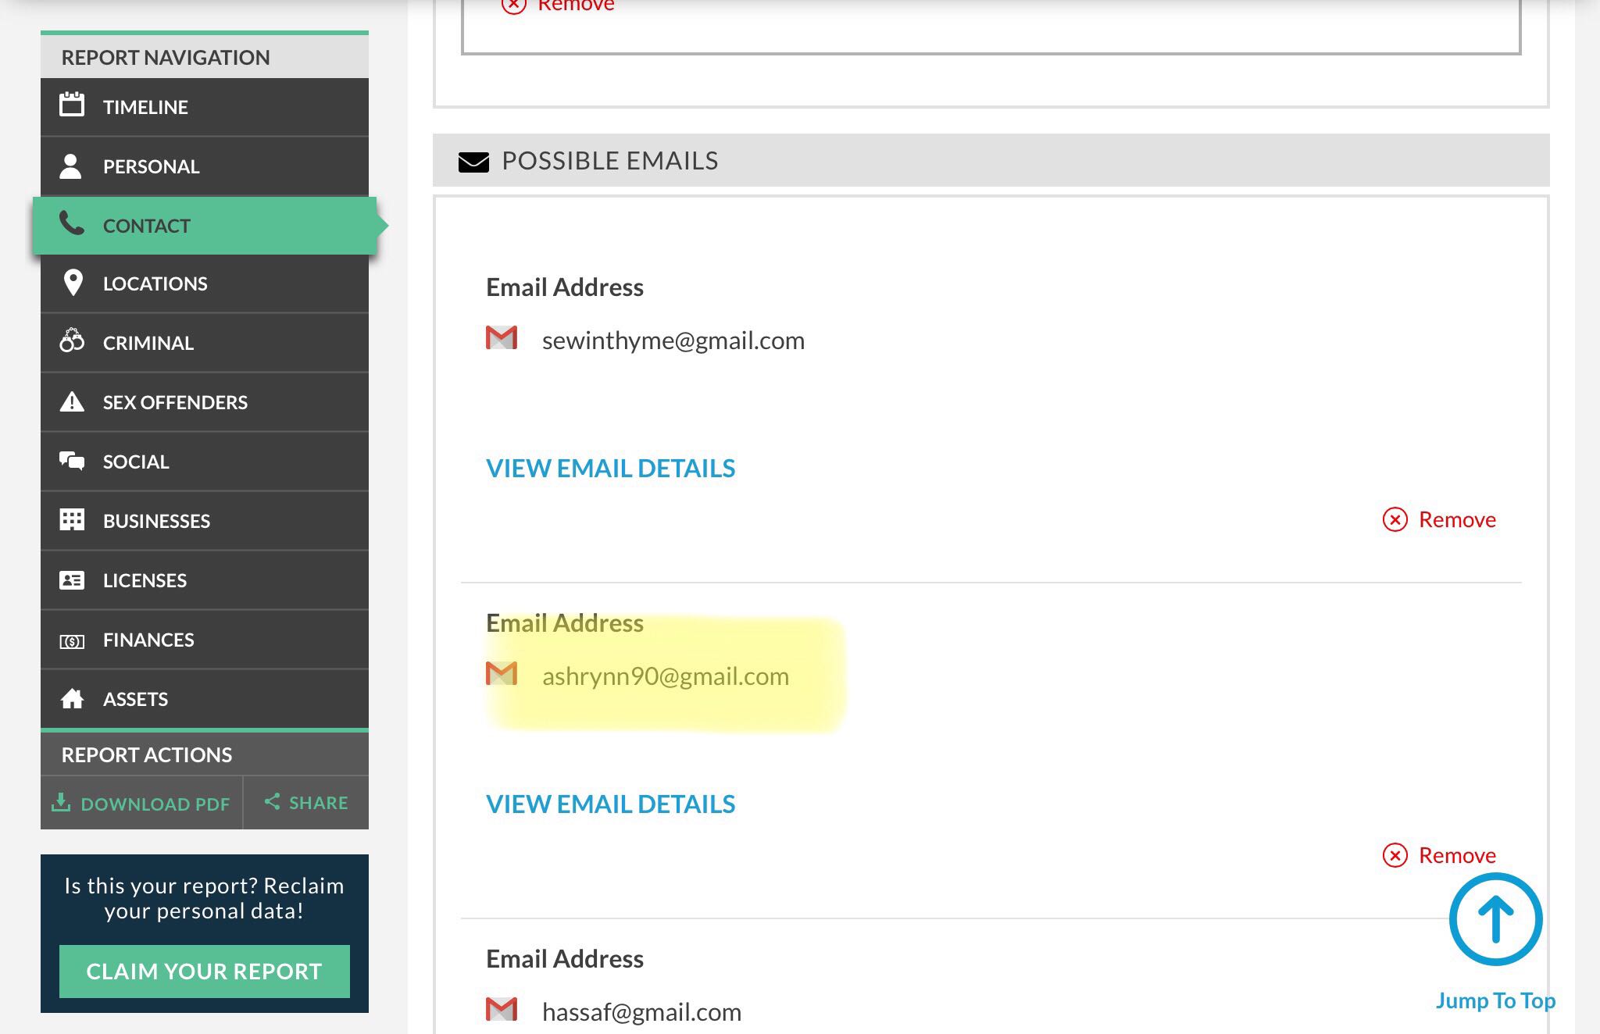This screenshot has width=1600, height=1034.
Task: Click the email hassaf@gmail.com
Action: (641, 1012)
